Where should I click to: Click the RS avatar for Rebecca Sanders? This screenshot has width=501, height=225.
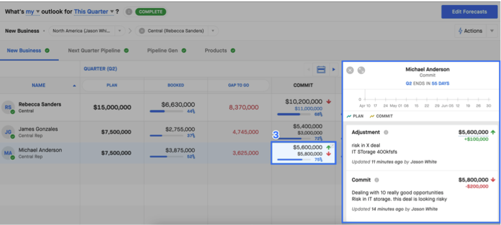7,108
